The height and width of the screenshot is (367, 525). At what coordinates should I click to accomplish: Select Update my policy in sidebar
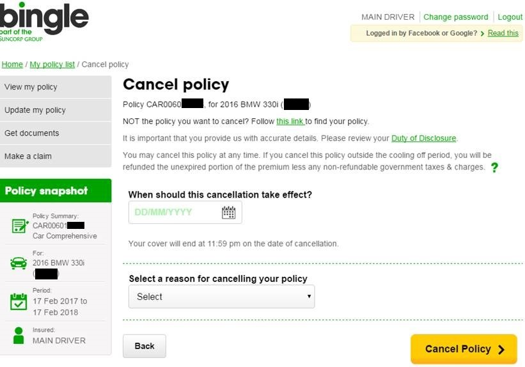[56, 110]
